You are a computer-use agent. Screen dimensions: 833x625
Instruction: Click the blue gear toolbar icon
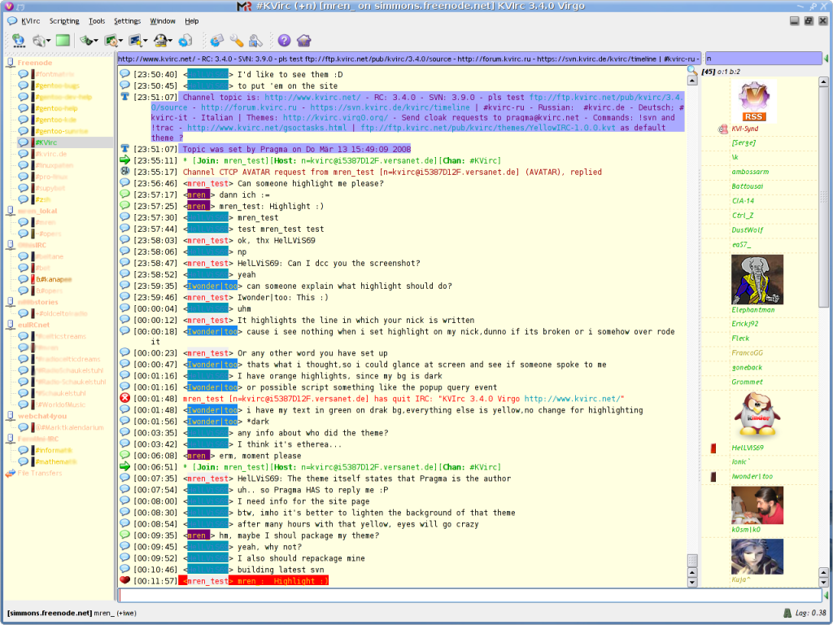185,41
